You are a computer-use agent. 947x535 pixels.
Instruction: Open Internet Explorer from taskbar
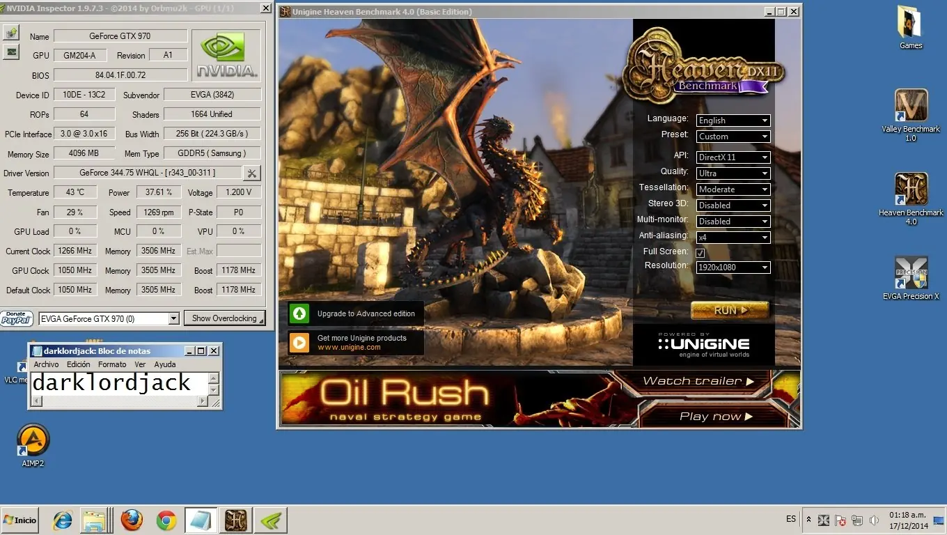coord(63,520)
